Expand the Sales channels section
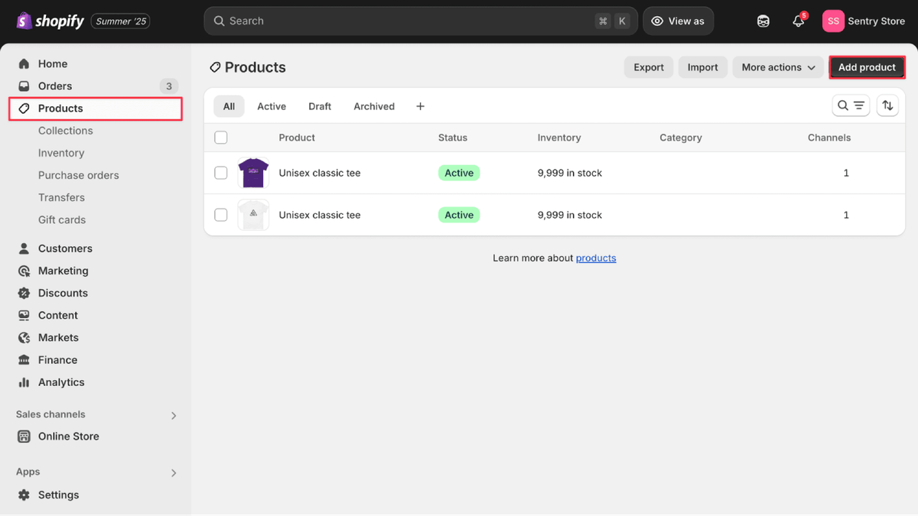The width and height of the screenshot is (918, 516). 174,414
